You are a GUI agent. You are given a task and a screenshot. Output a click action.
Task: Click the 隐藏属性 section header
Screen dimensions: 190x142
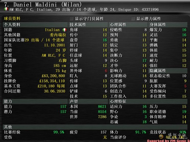tap(168, 71)
